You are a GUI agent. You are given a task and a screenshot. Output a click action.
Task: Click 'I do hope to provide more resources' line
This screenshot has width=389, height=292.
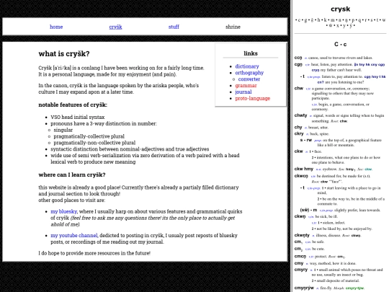[94, 253]
